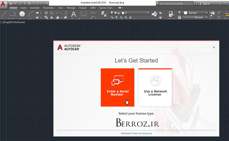This screenshot has width=229, height=141.
Task: Click the Match Properties icon
Action: [171, 14]
